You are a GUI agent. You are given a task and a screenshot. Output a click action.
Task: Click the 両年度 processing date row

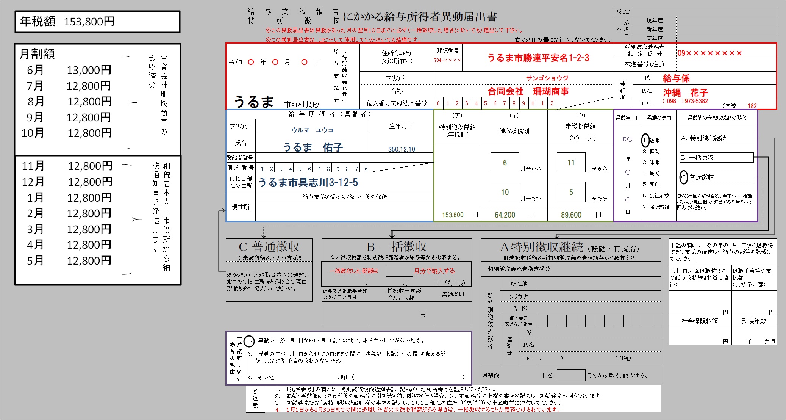tap(704, 39)
